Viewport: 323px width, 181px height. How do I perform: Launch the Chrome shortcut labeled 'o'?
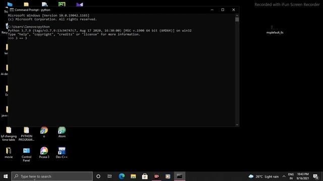44,132
